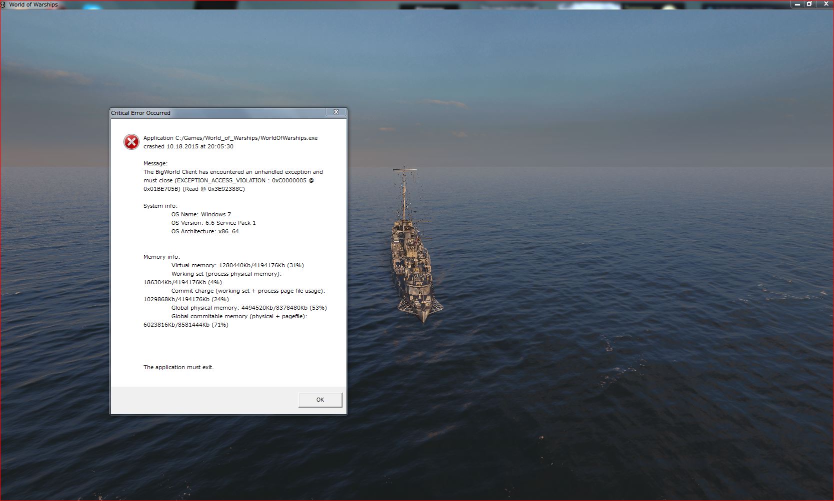Click the 'Virtual memory' line
Image resolution: width=834 pixels, height=501 pixels.
(x=237, y=265)
